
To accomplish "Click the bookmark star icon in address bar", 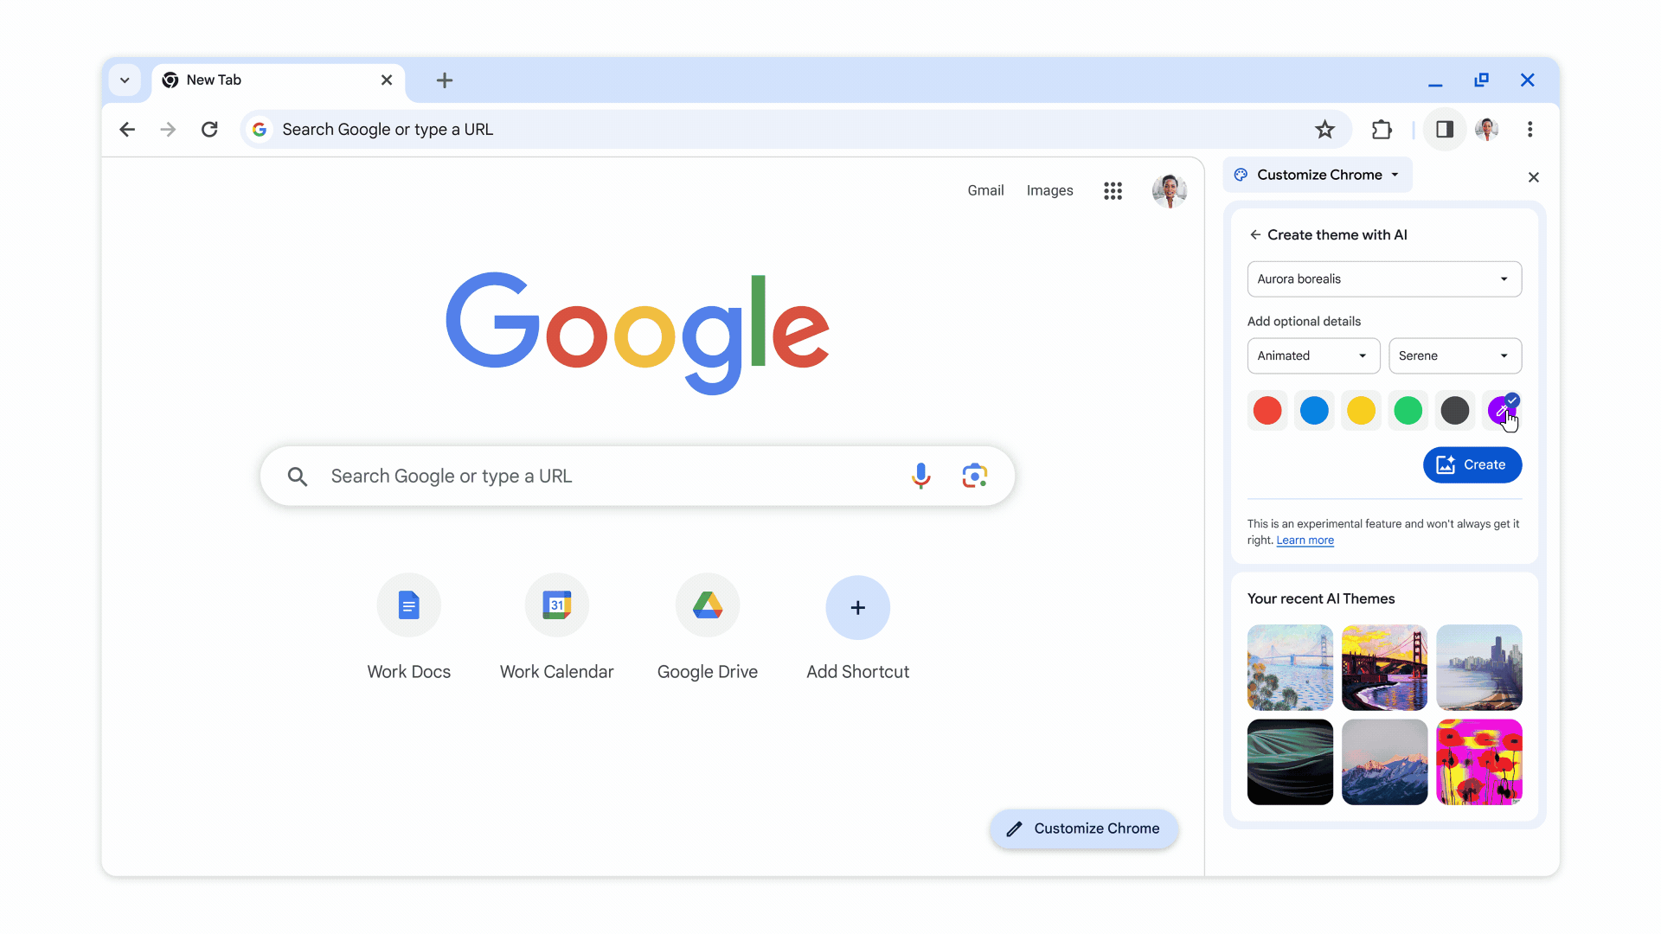I will pyautogui.click(x=1325, y=129).
